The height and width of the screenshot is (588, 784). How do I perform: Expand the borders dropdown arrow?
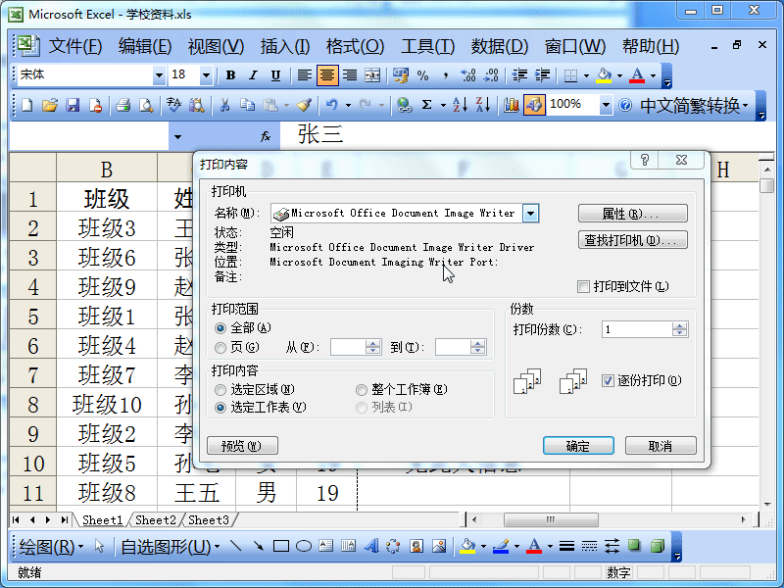click(586, 75)
